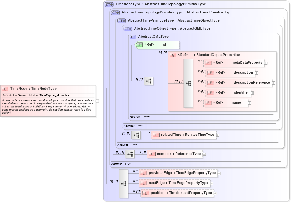Screen dimensions: 291x202
Task: Click the E icon of identifier element
Action: 211,93
